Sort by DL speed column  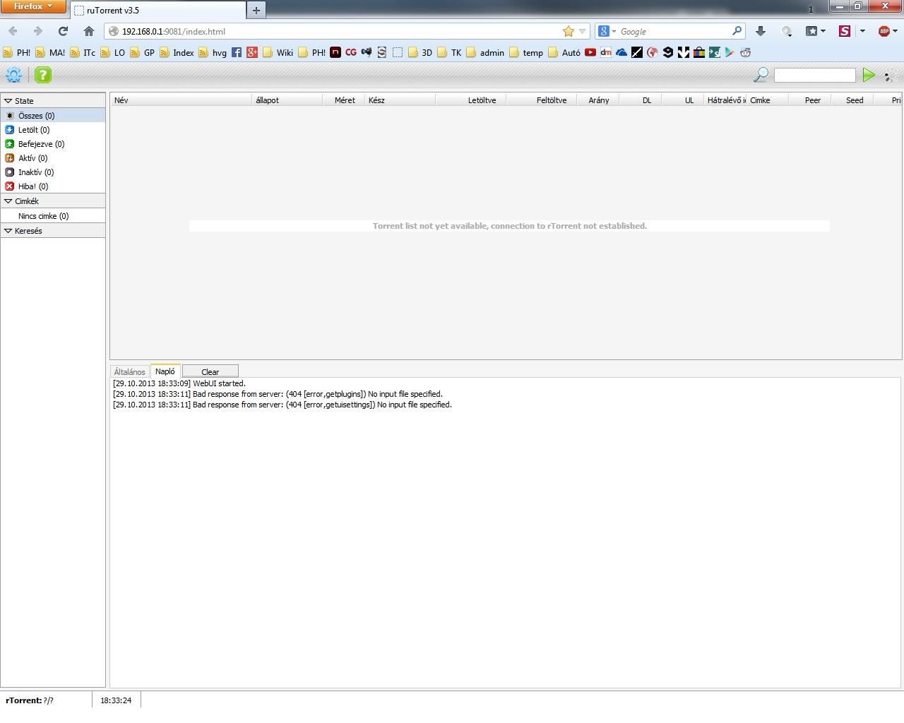pos(641,100)
